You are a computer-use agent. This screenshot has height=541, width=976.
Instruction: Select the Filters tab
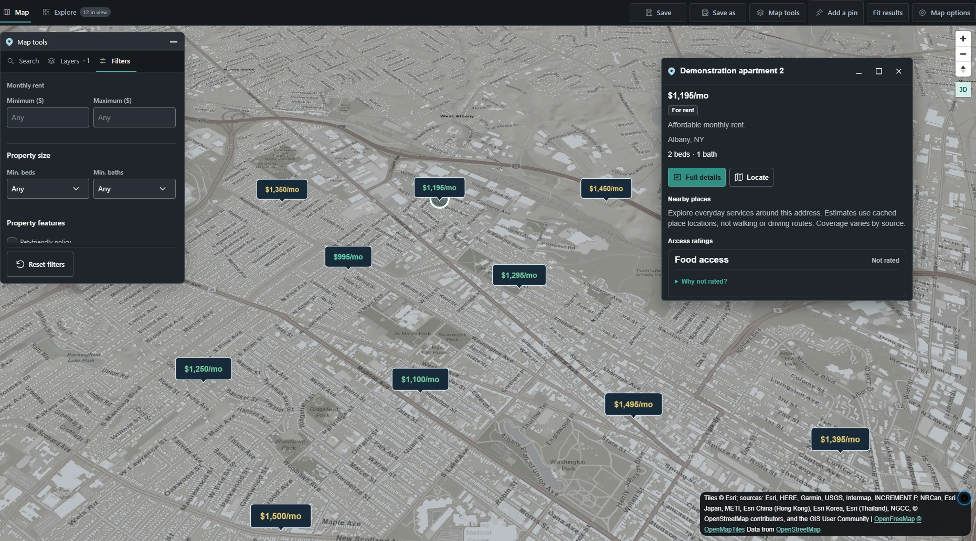115,61
